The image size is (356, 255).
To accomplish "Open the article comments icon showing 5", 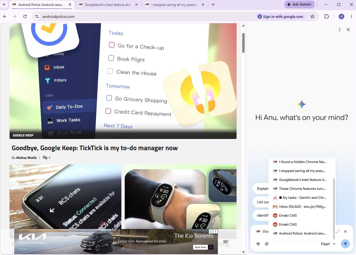I will coord(46,158).
